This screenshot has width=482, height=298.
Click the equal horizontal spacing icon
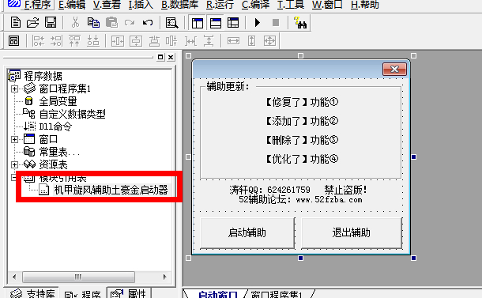tap(190, 40)
